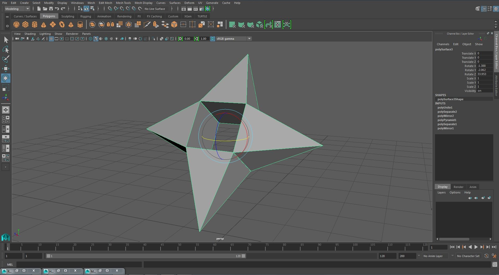Open the Modeling menu set dropdown

coord(17,9)
